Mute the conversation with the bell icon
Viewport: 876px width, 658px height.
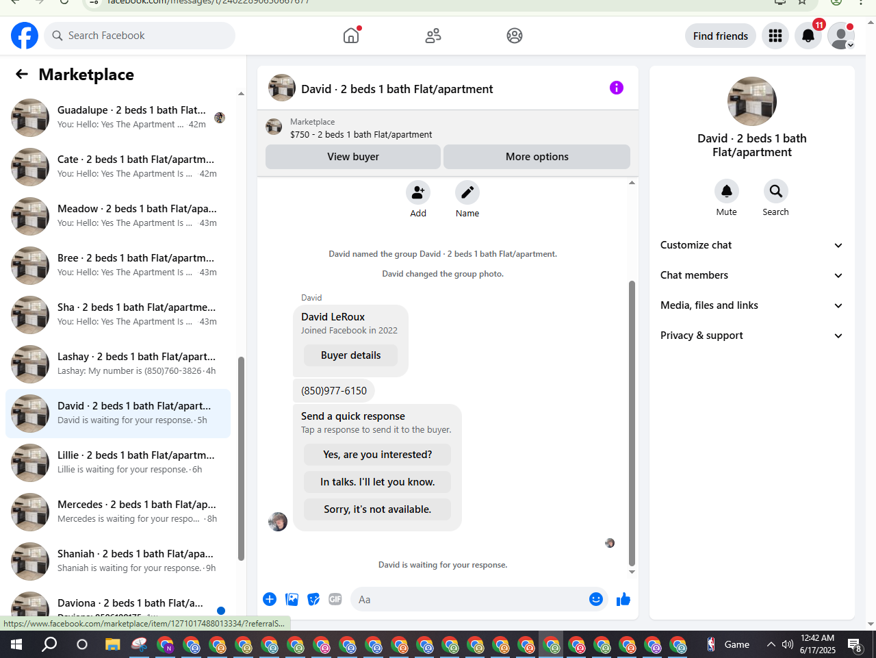tap(727, 191)
